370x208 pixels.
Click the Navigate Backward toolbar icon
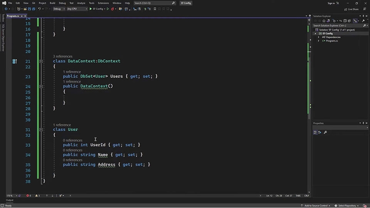click(x=6, y=9)
